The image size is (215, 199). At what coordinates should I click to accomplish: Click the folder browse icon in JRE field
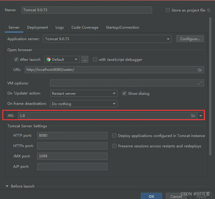point(193,116)
